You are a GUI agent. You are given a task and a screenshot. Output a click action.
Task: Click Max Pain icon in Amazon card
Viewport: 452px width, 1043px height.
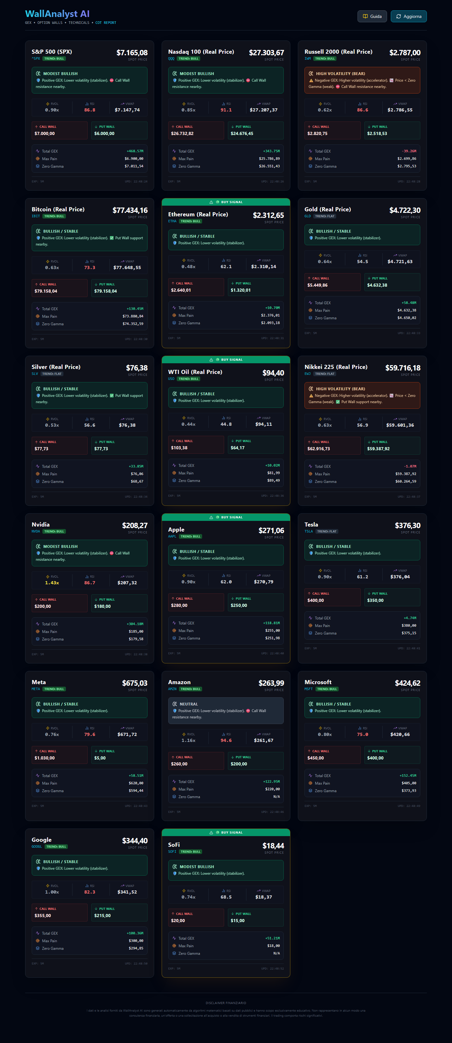point(174,789)
